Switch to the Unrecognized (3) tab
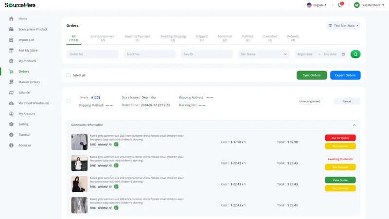The height and width of the screenshot is (219, 389). pos(103,38)
